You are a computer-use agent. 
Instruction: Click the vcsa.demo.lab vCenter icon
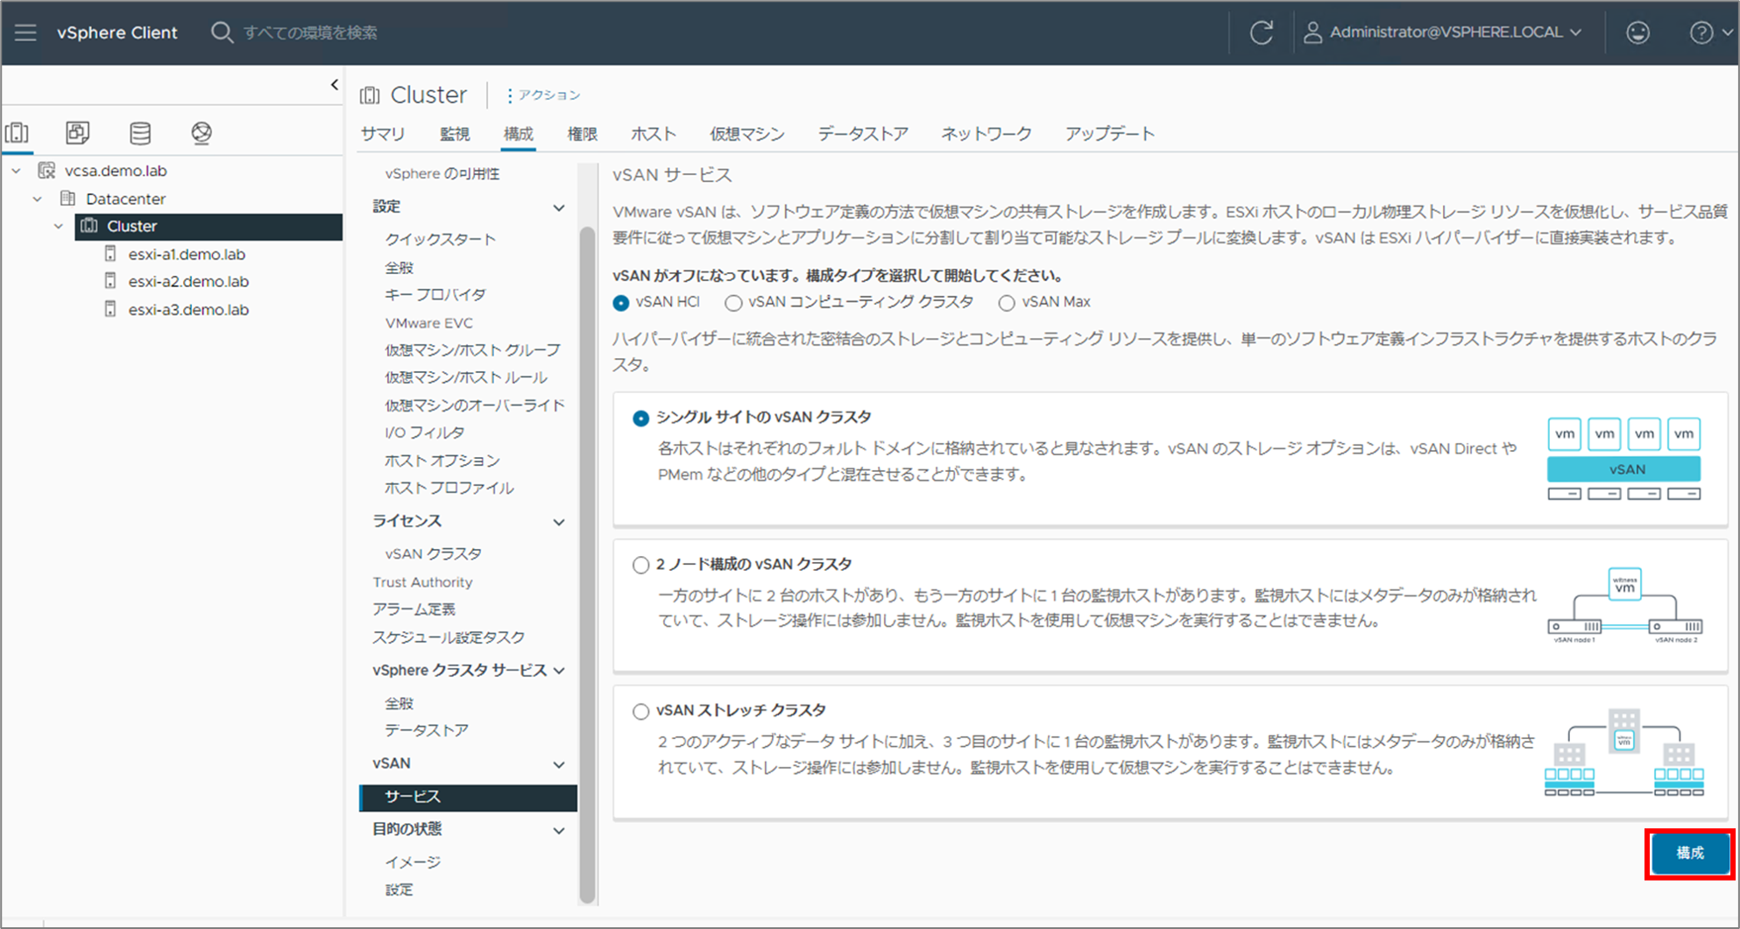coord(46,170)
